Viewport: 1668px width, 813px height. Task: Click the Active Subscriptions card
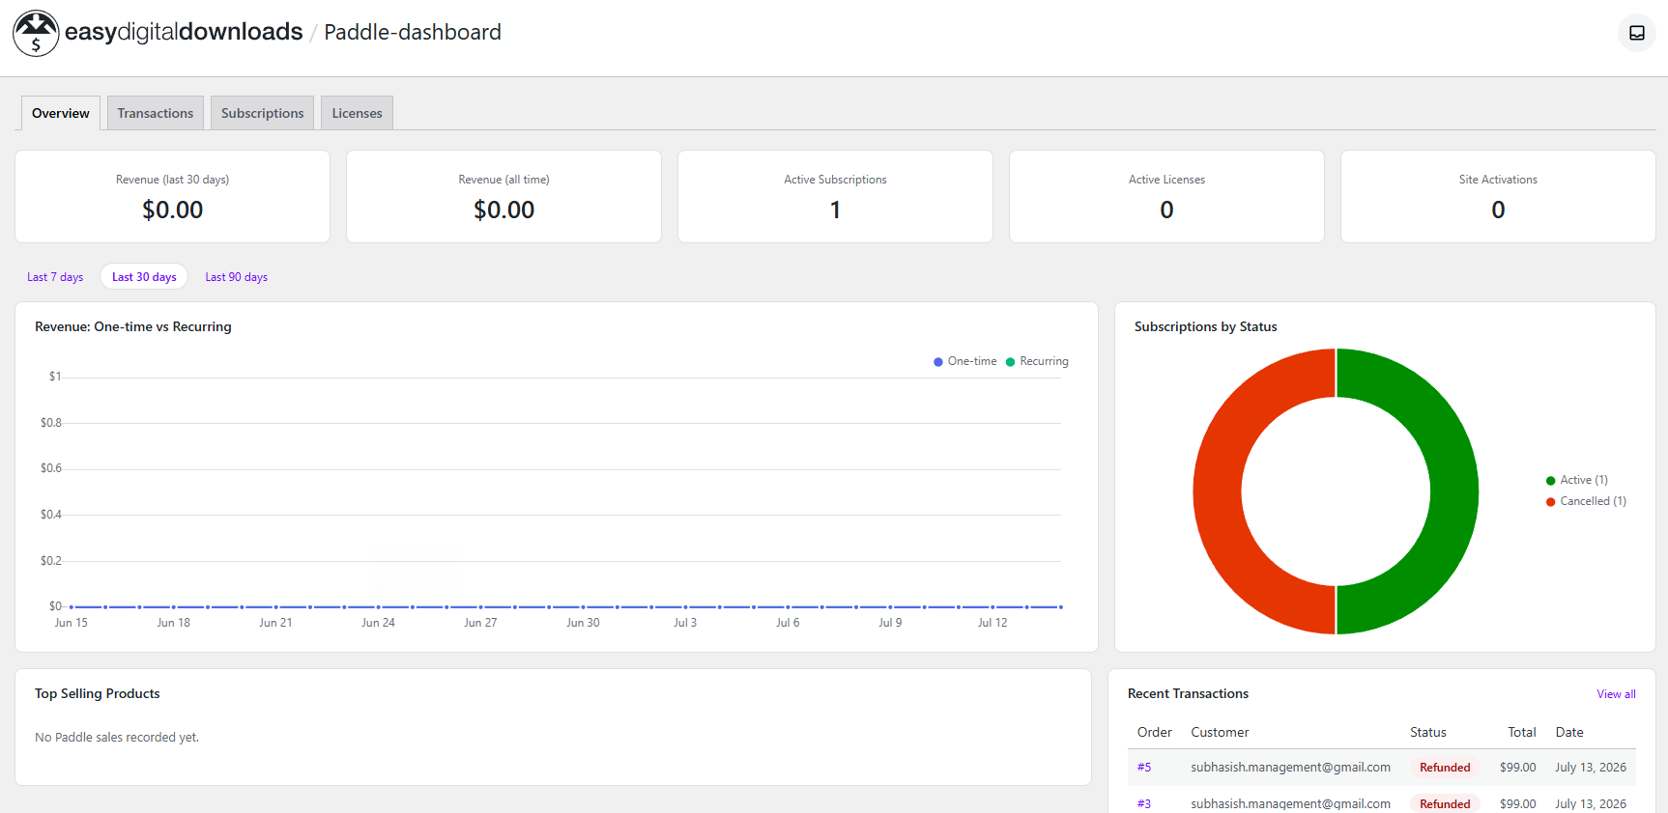[836, 196]
